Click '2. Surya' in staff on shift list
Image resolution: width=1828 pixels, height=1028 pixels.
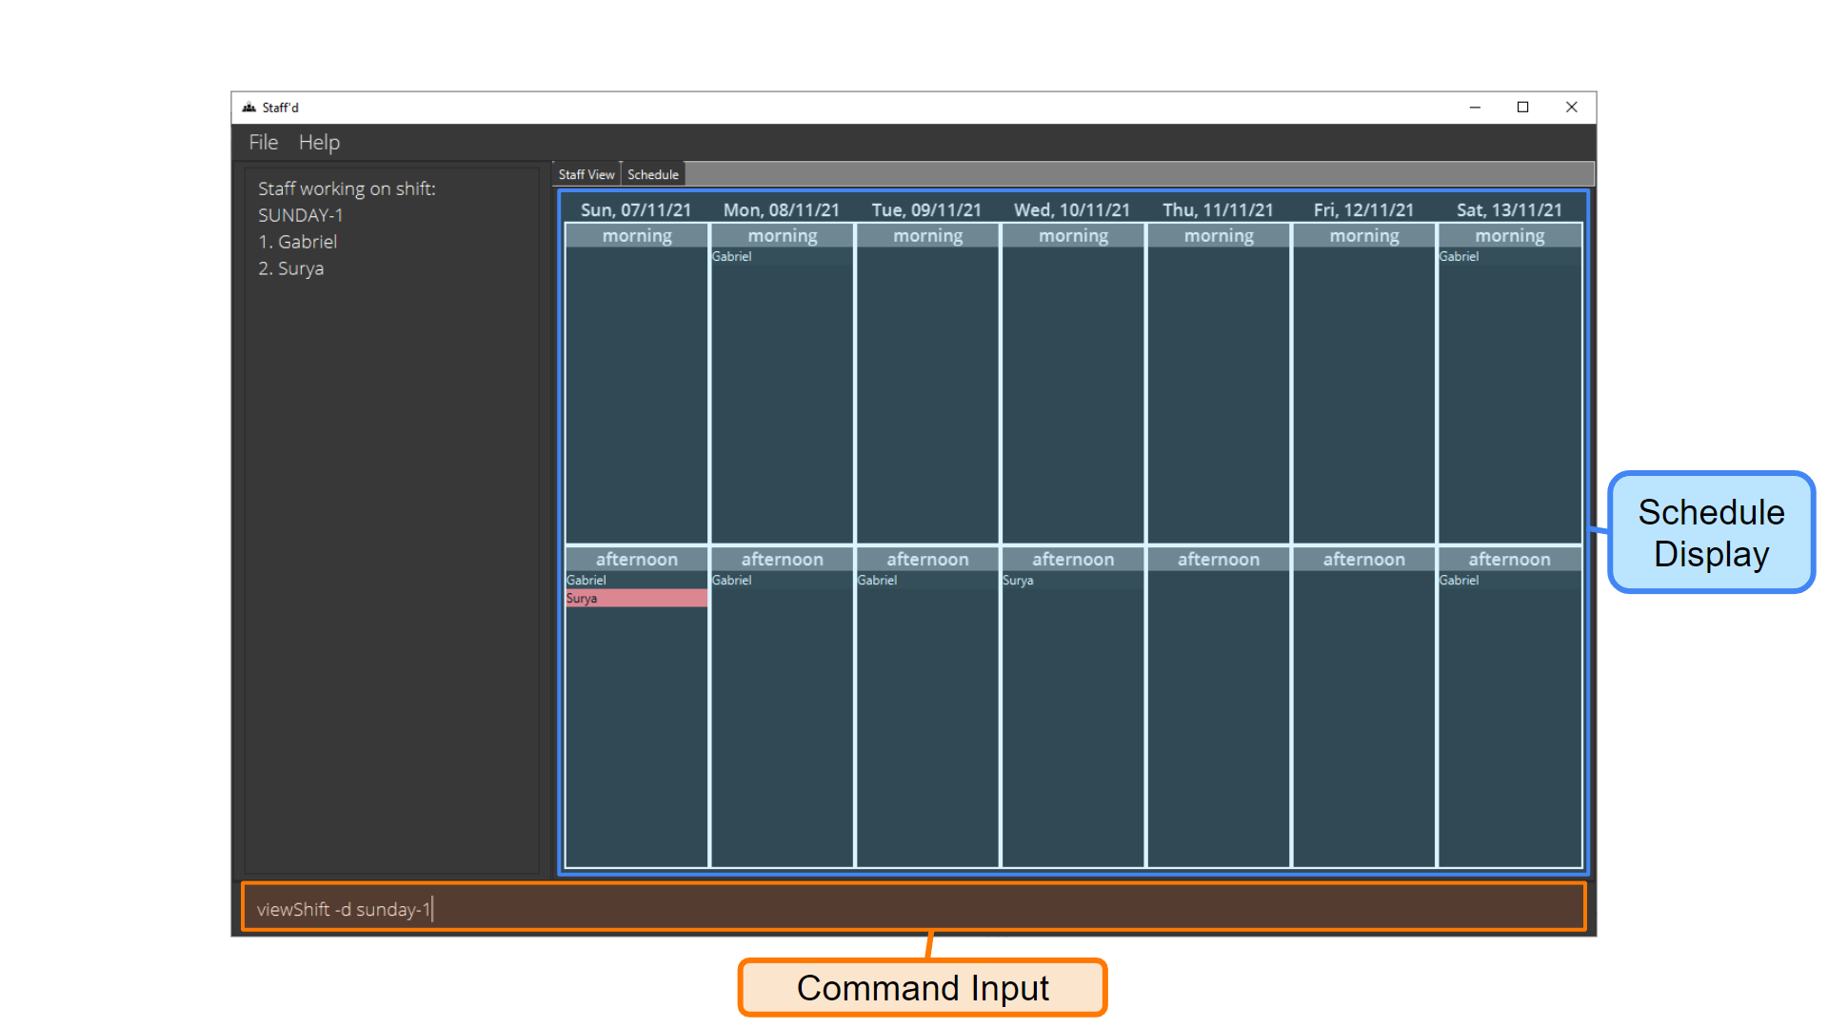290,268
